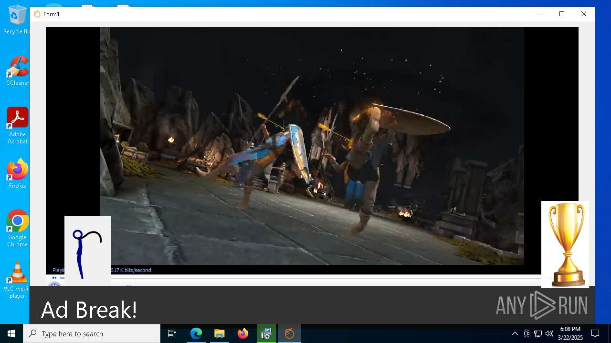Open File Explorer from the taskbar
Screen dimensions: 611x343
click(220, 333)
